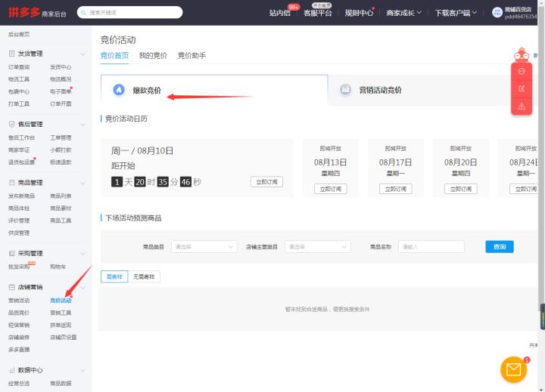Viewport: 545px width, 392px height.
Task: Open 发布新商品 in the sidebar
Action: (x=21, y=196)
